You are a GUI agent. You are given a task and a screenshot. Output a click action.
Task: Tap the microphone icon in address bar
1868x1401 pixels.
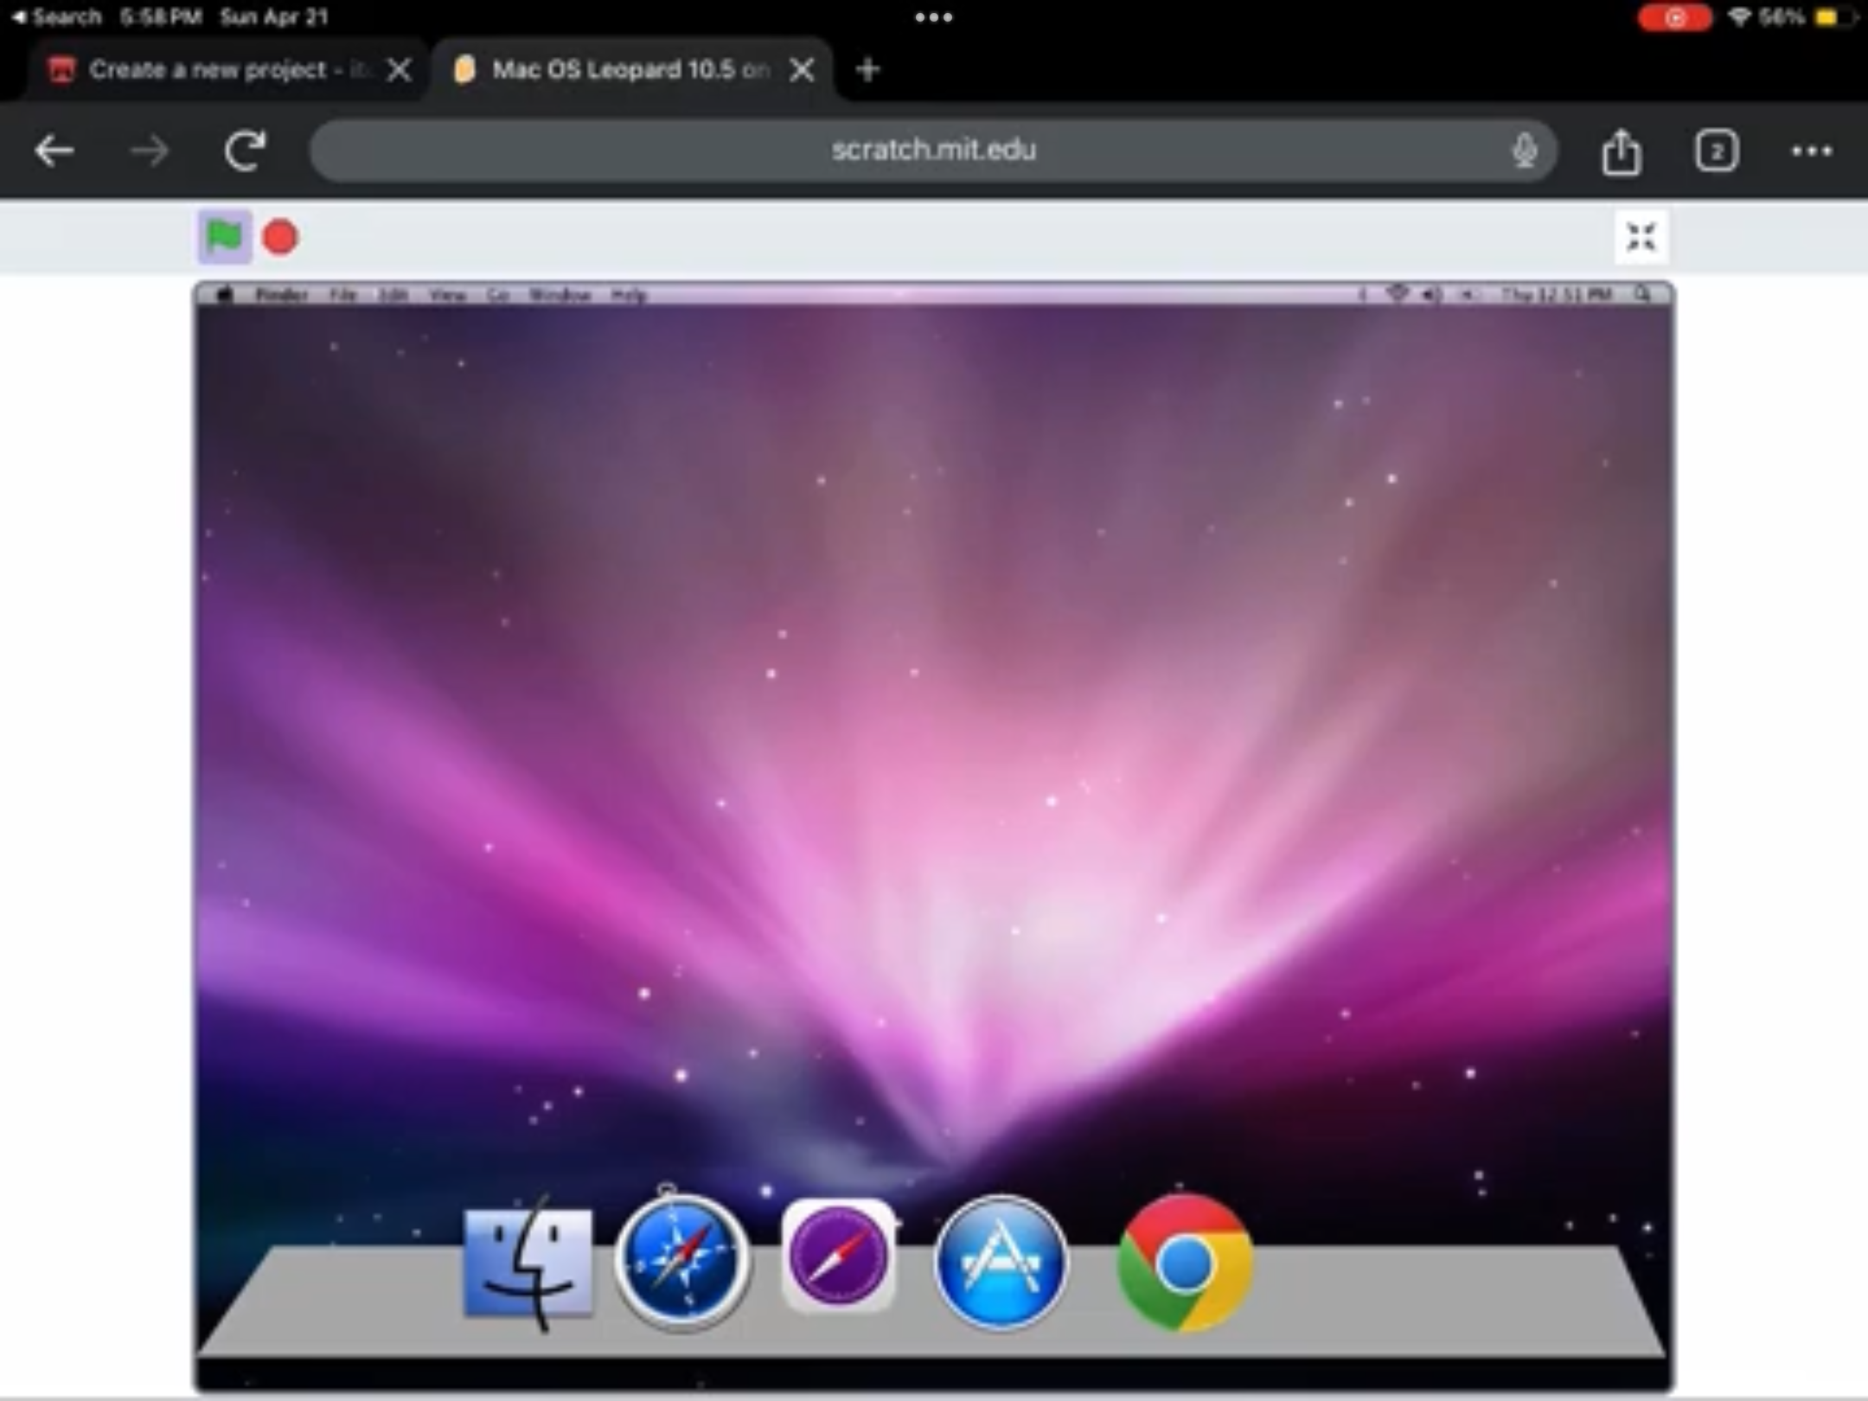point(1524,150)
